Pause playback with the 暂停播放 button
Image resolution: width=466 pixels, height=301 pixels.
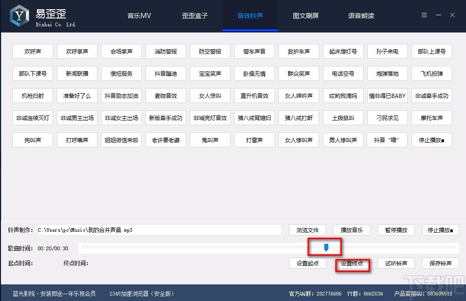396,229
